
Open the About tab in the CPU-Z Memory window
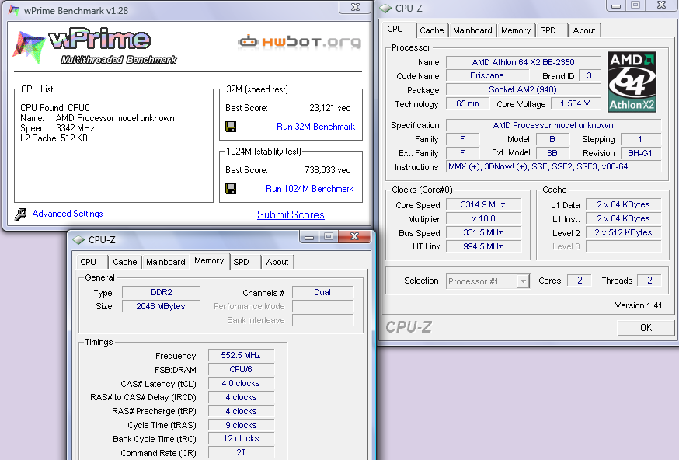277,262
